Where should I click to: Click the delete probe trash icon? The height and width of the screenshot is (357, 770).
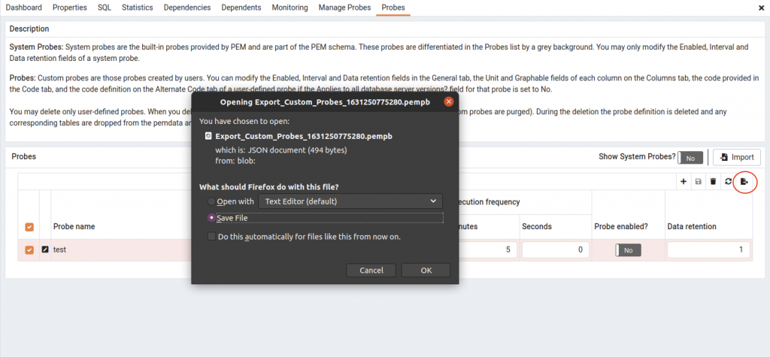coord(713,181)
